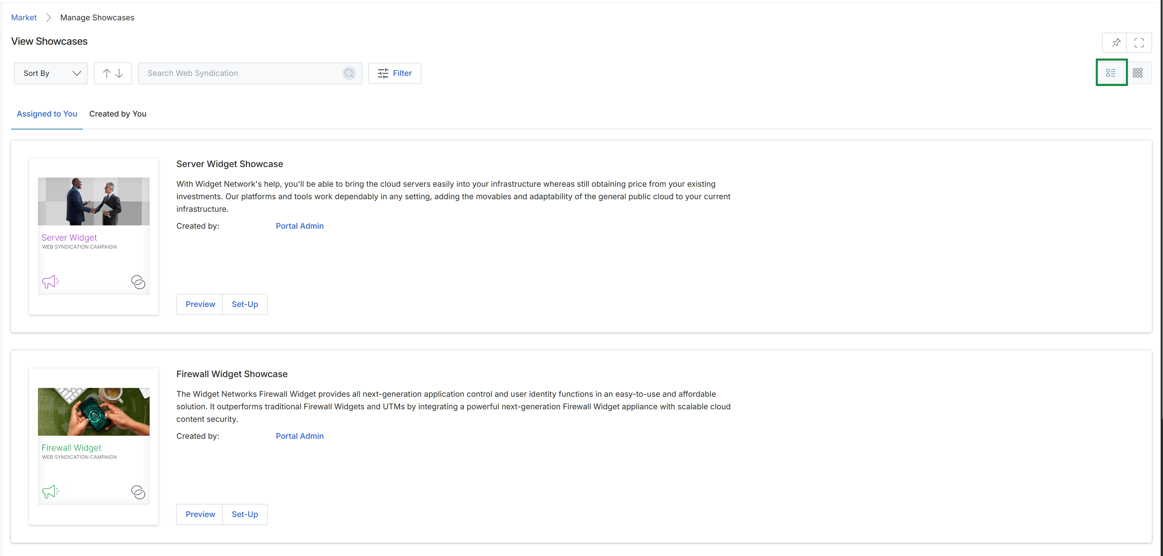Click the search magnifier icon
Screen dimensions: 1163x556
(x=349, y=73)
